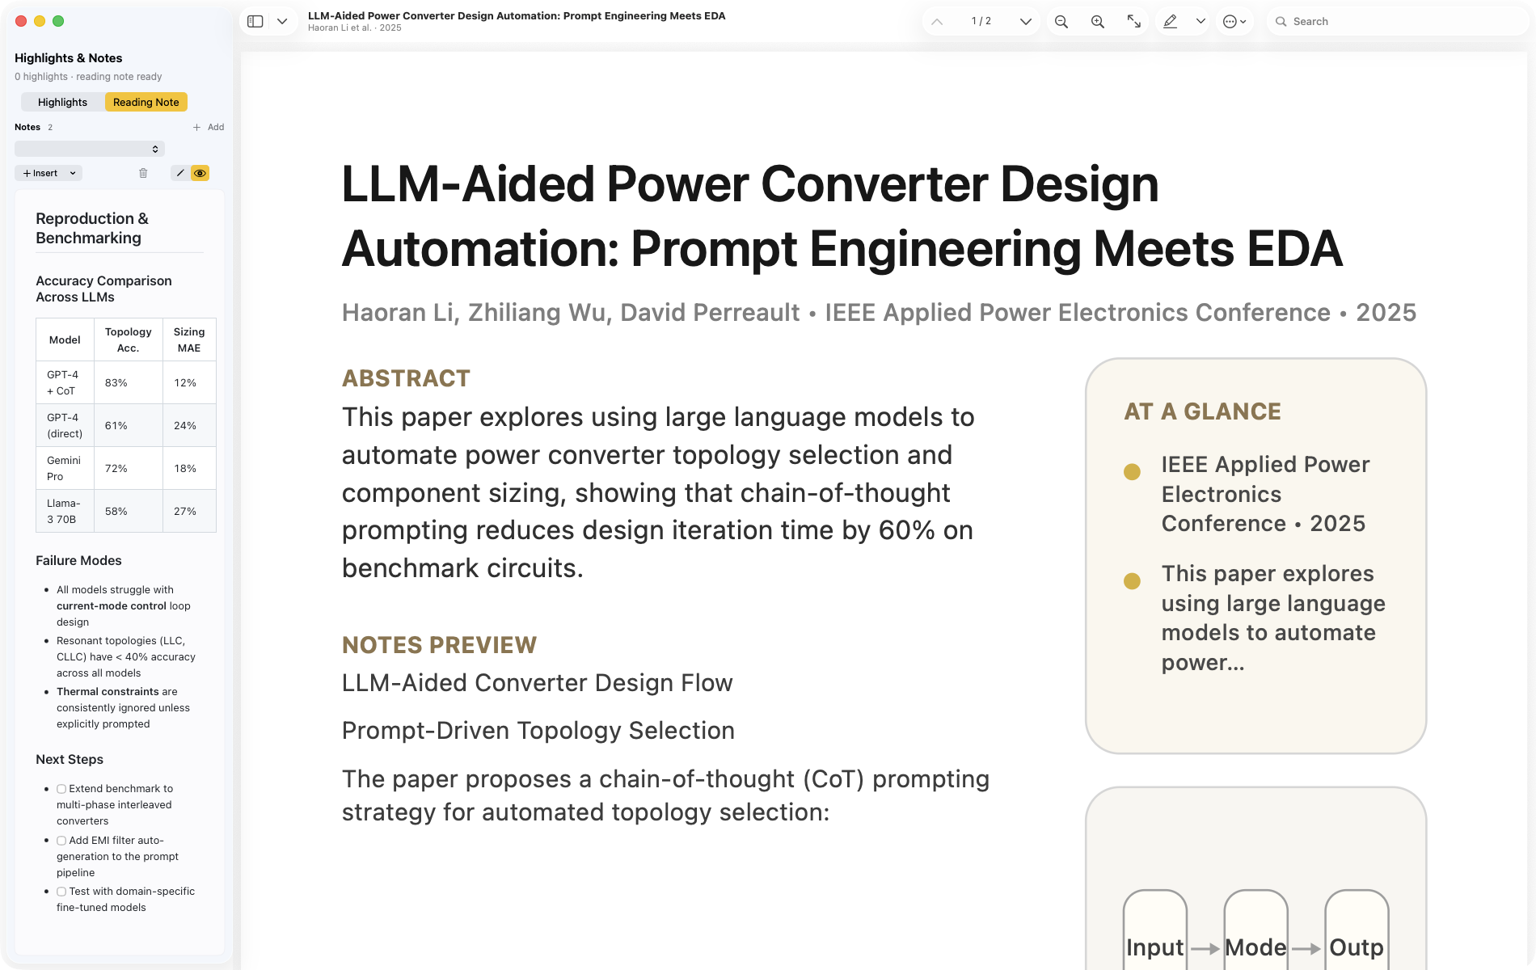This screenshot has height=970, width=1536.
Task: Click the NOTES PREVIEW section heading
Action: pyautogui.click(x=439, y=645)
